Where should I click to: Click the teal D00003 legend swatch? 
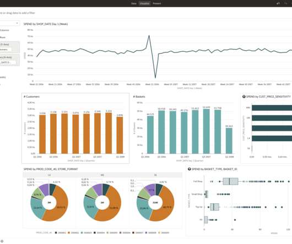82,232
